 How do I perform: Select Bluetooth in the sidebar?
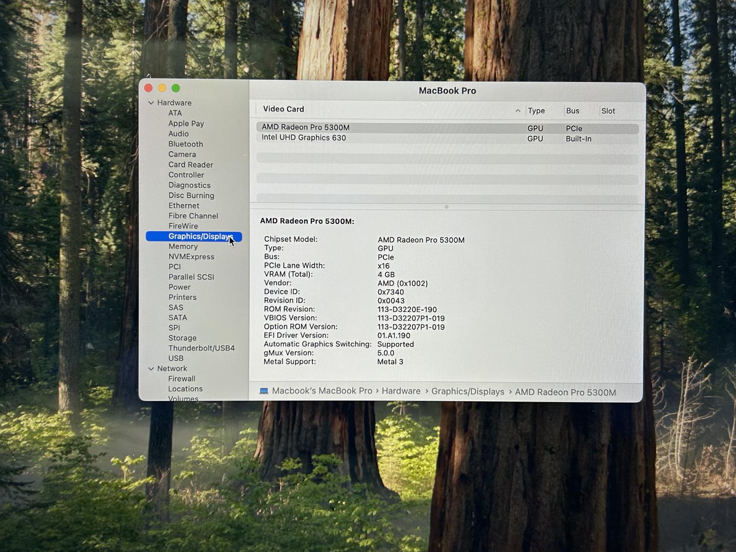pos(186,144)
